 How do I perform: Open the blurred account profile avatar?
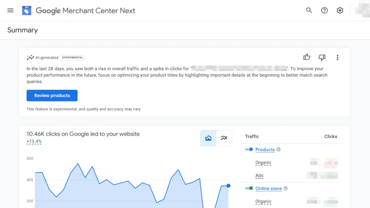click(x=362, y=10)
